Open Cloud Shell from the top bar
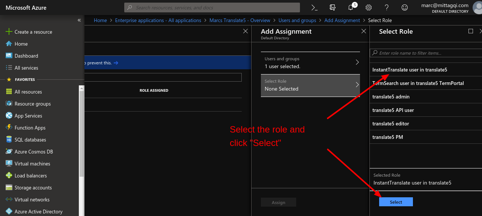Screen dimensions: 482x216 [315, 7]
